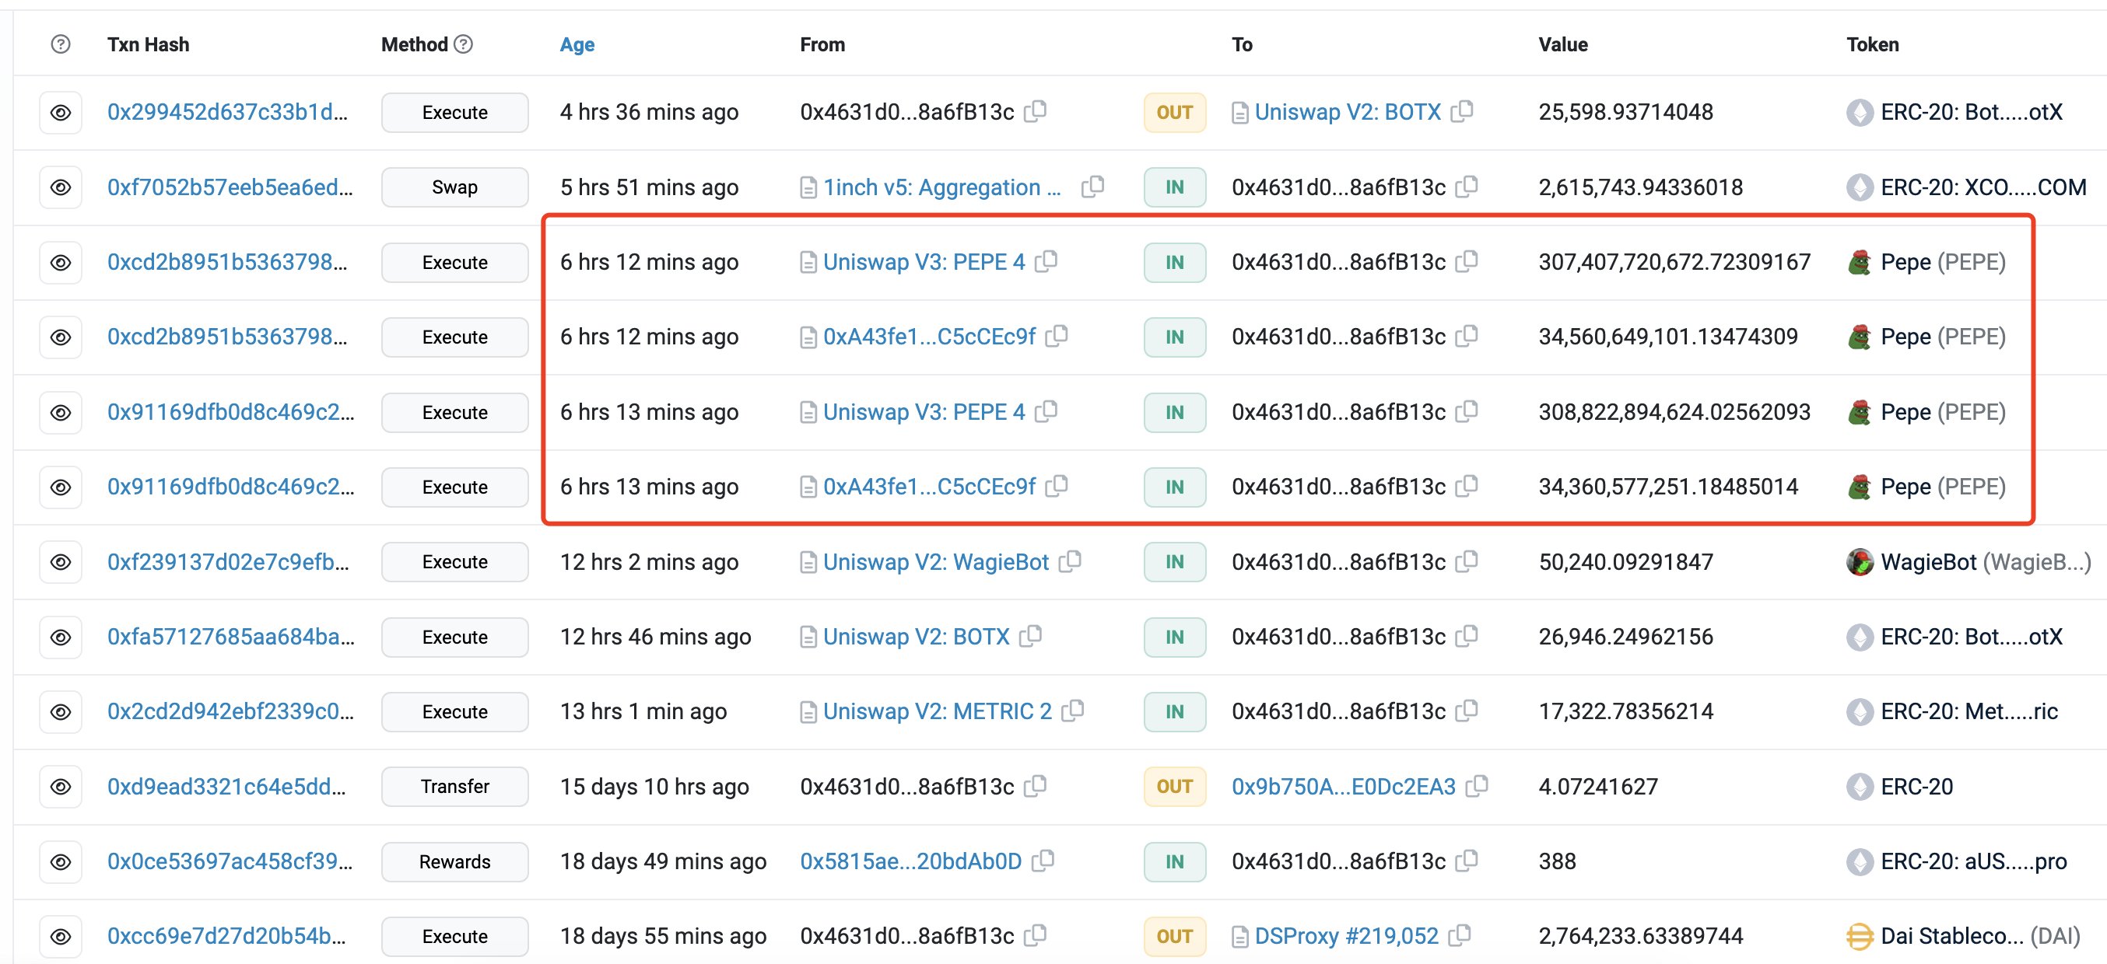Click the value 388 in the Rewards row
This screenshot has width=2107, height=964.
click(1558, 861)
